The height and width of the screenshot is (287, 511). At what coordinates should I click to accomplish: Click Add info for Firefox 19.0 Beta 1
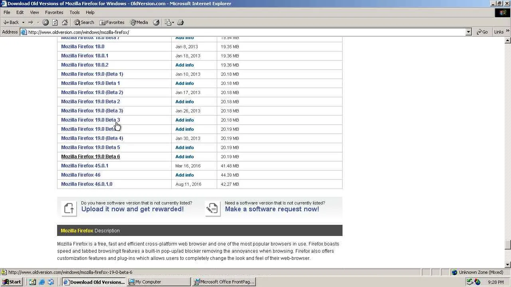[x=184, y=83]
